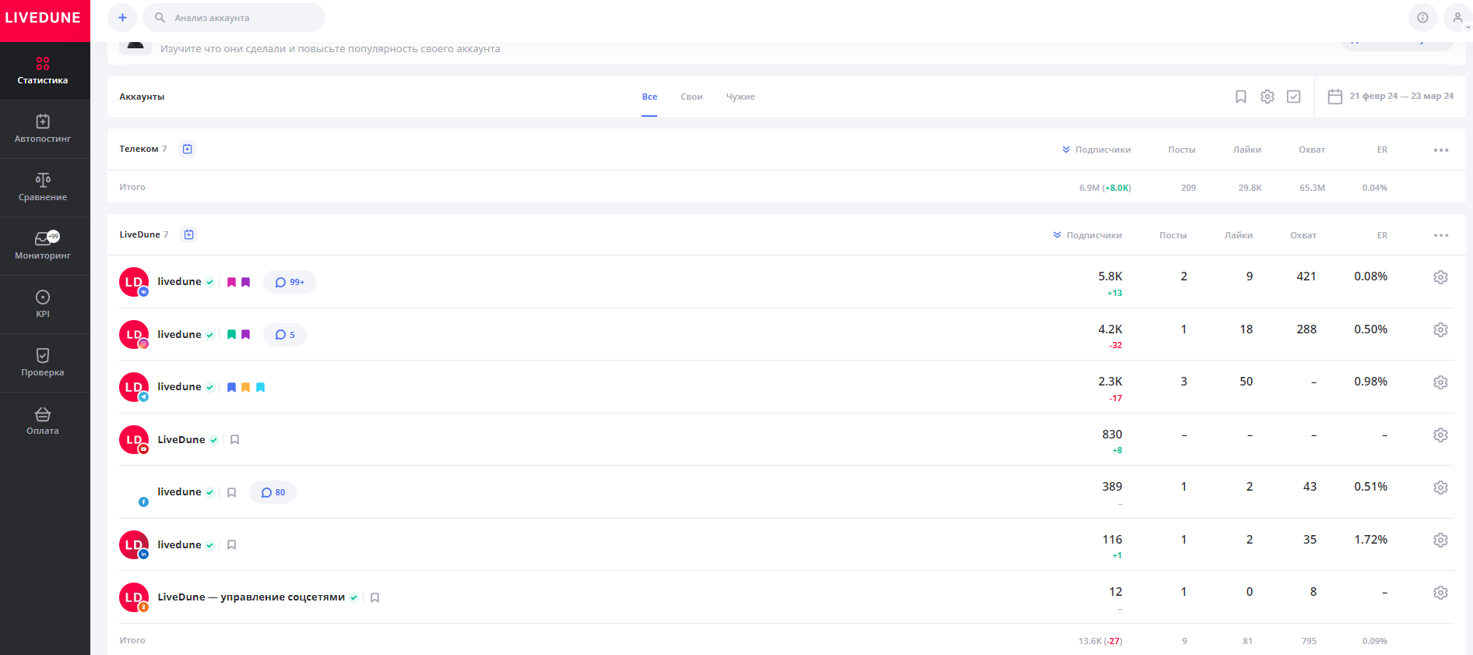
Task: Switch to the Свои tab
Action: [691, 97]
